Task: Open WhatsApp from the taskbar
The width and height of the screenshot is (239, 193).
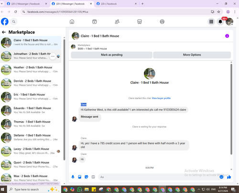Action: point(79,190)
